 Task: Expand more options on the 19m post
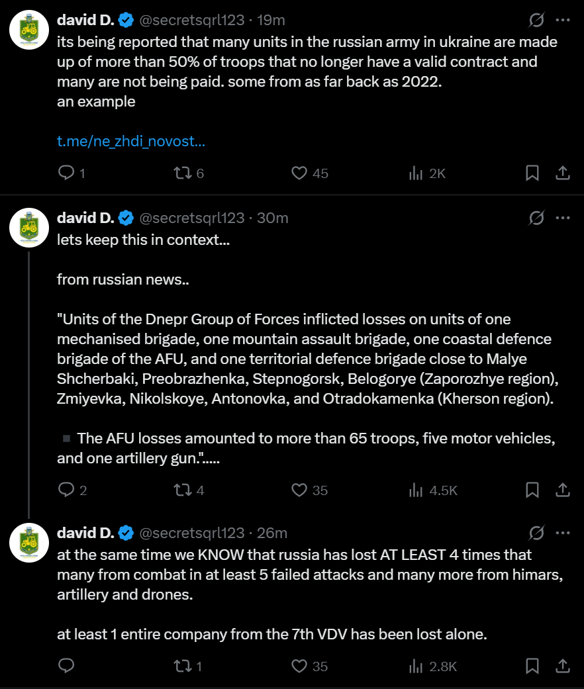pos(562,21)
